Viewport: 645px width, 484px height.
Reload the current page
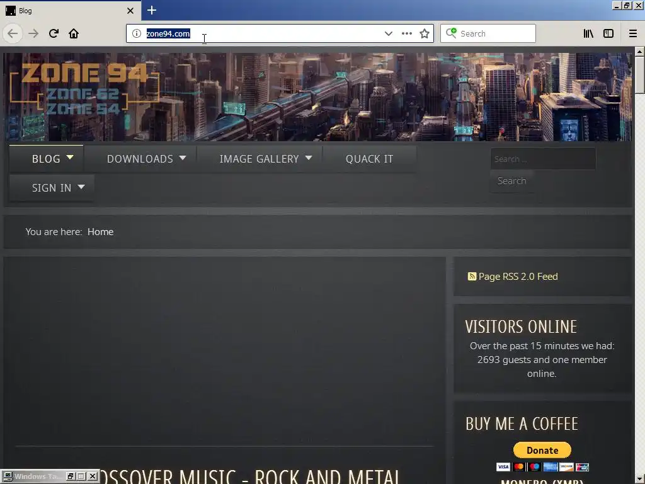pos(54,33)
